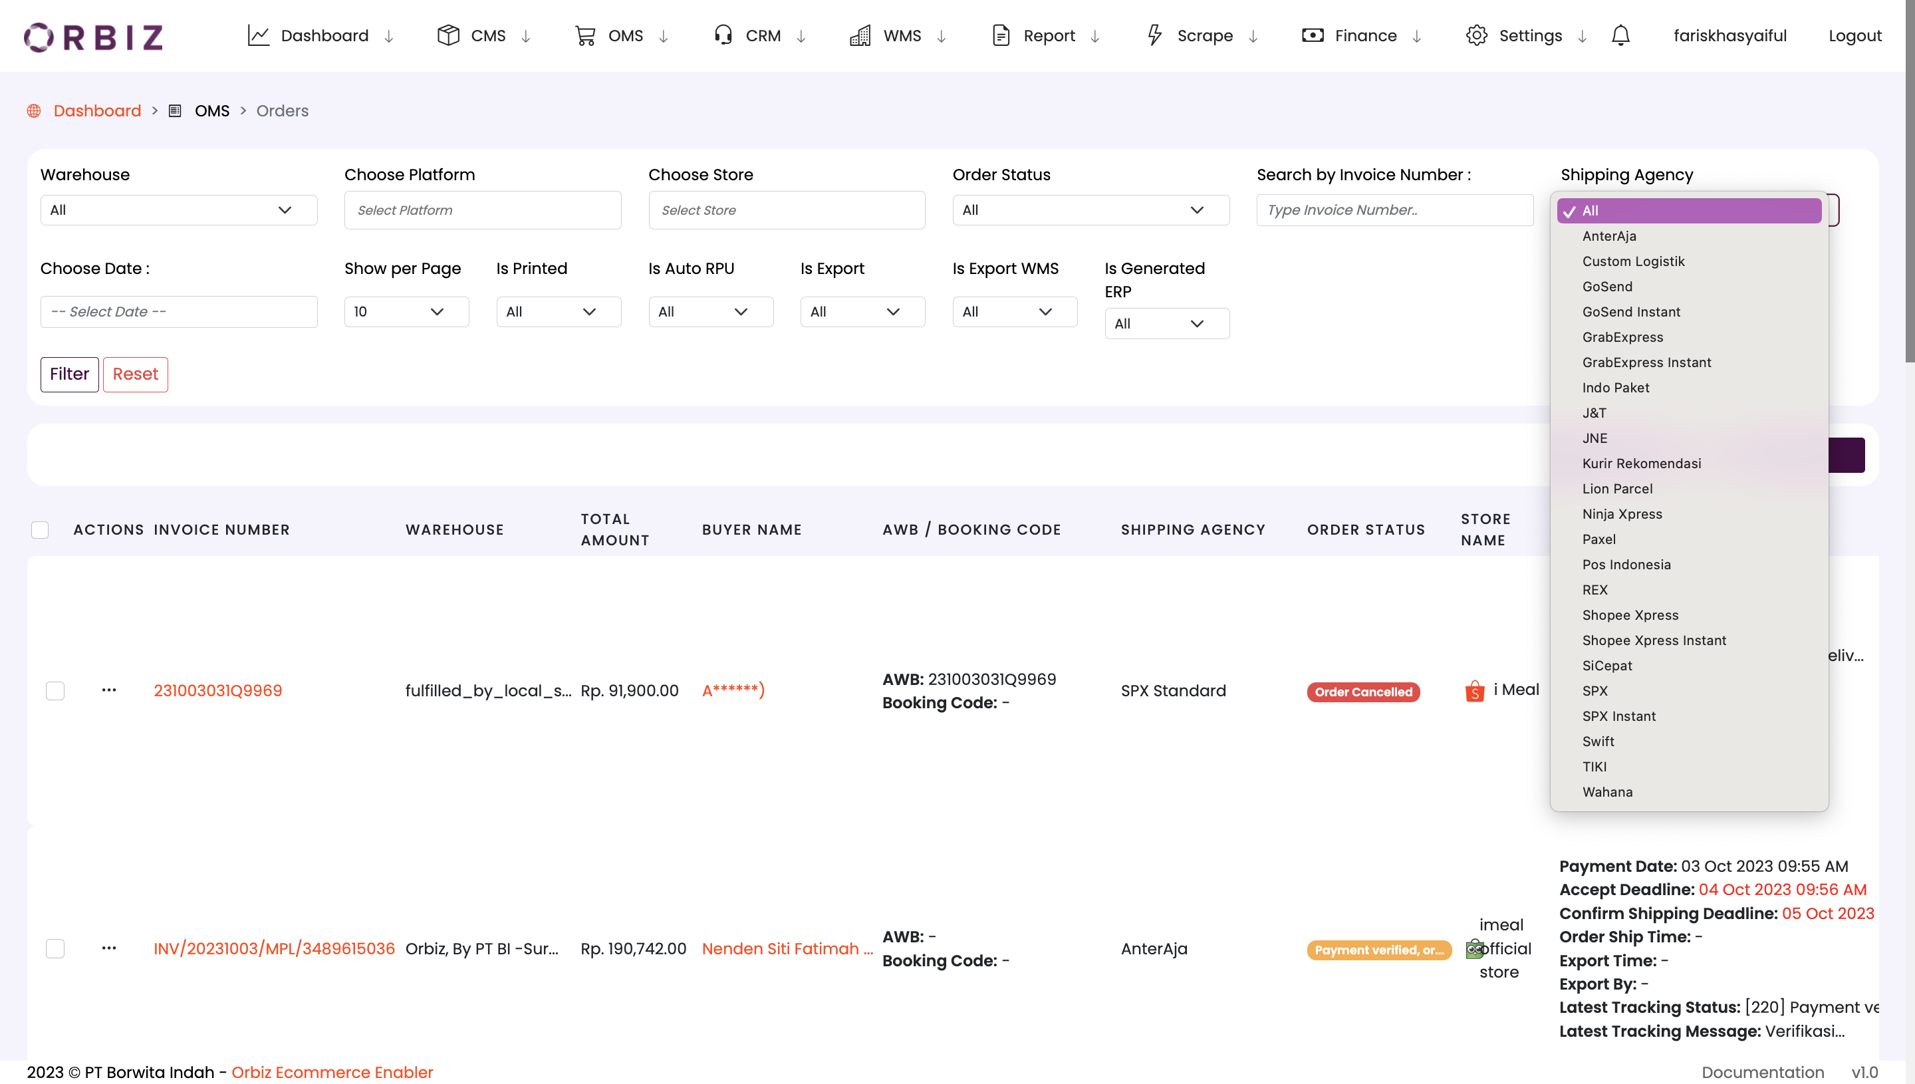Click the Order Cancelled status badge
The width and height of the screenshot is (1915, 1084).
pyautogui.click(x=1362, y=692)
